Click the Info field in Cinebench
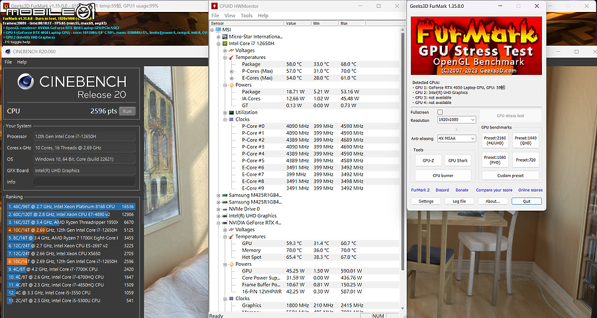The width and height of the screenshot is (597, 318). coord(84,182)
